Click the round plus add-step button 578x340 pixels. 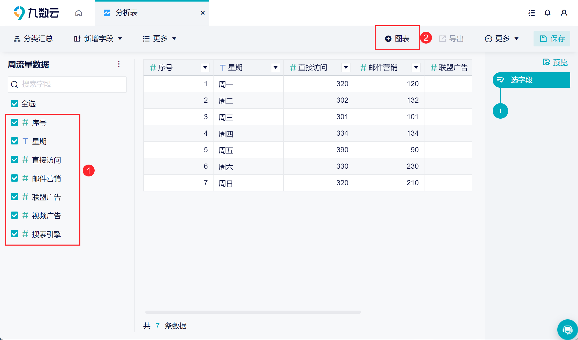pos(500,111)
